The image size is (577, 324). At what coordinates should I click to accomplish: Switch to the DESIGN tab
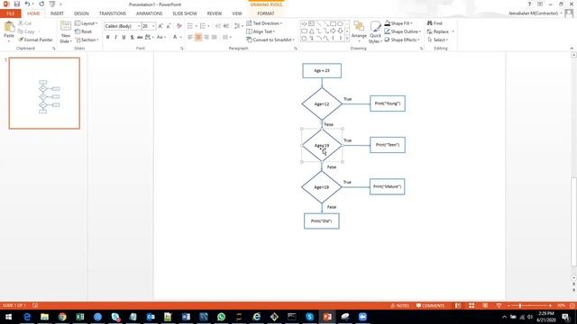point(81,13)
